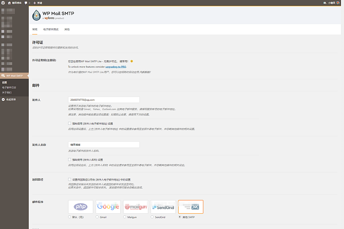Switch to the 常规 tab
344x229 pixels.
click(x=35, y=29)
